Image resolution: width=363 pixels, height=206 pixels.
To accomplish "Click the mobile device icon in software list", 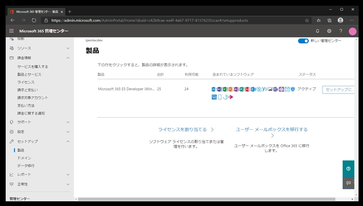I will tap(220, 97).
